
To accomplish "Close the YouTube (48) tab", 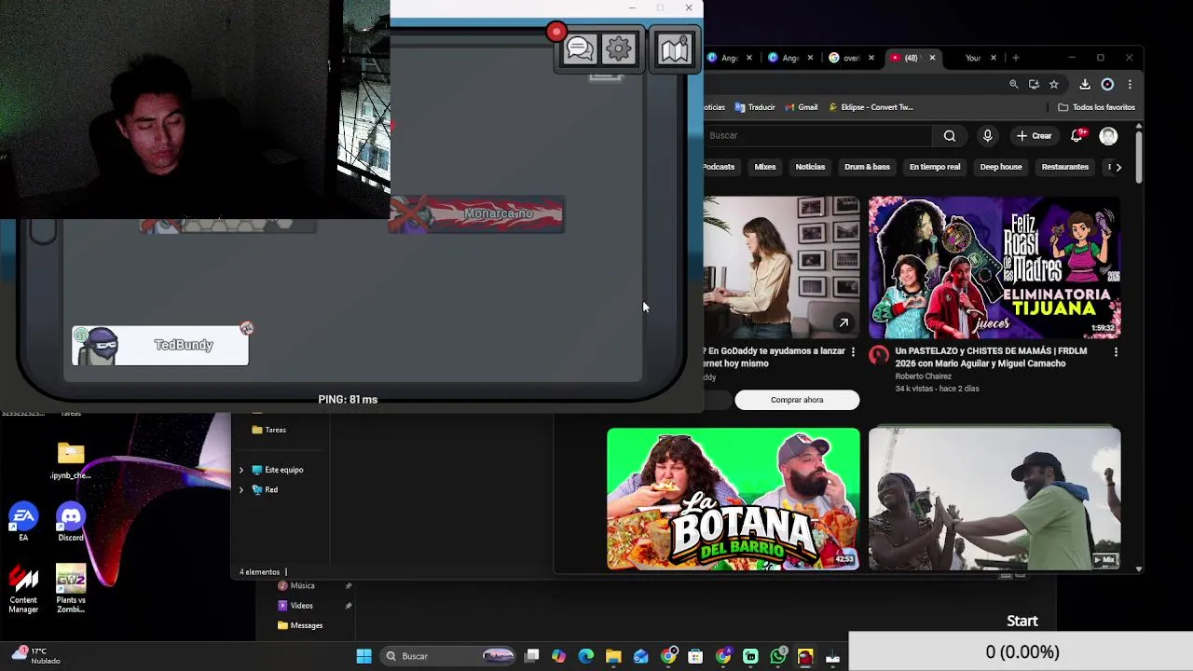I will pos(932,58).
